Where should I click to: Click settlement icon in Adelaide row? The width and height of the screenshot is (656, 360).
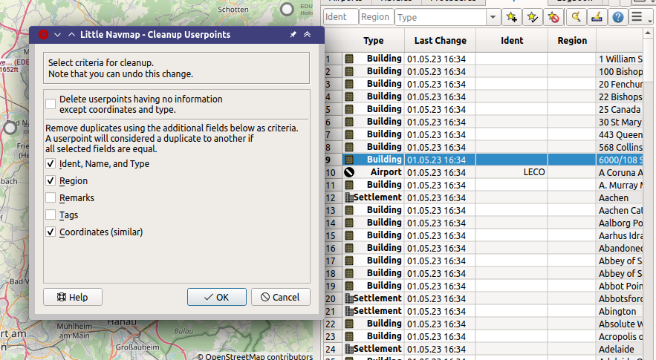tap(349, 349)
